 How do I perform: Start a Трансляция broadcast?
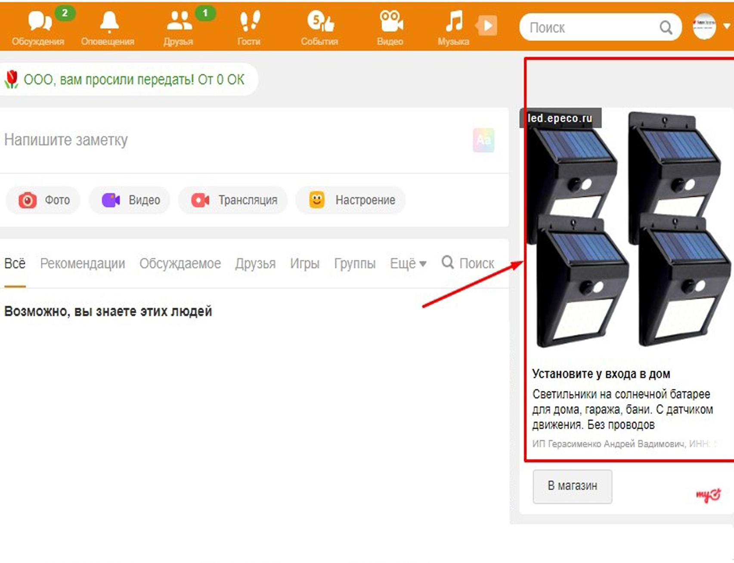coord(234,200)
